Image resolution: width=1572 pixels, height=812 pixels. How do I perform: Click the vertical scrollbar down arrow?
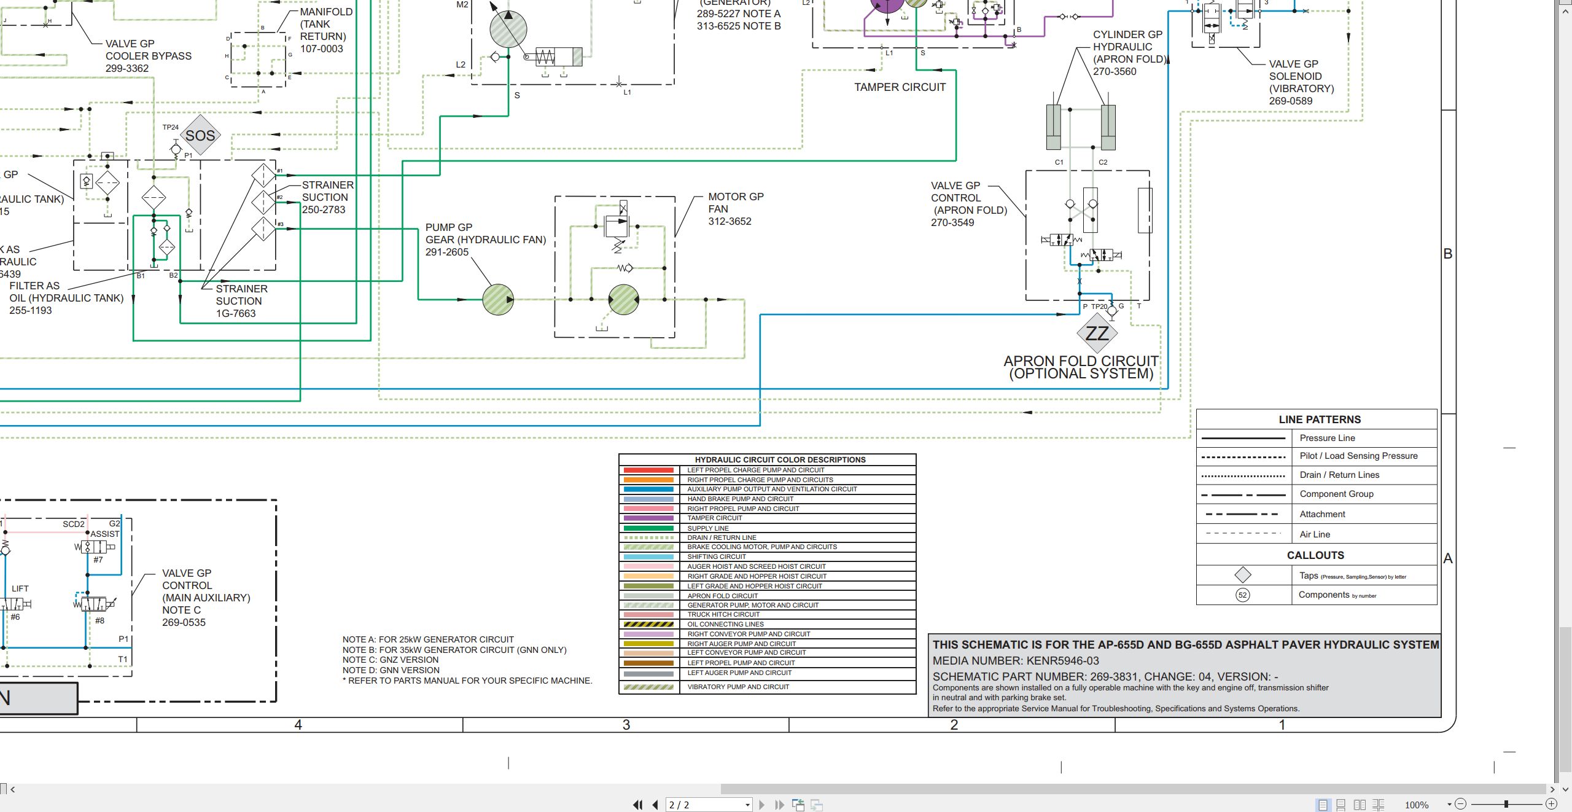coord(1565,789)
